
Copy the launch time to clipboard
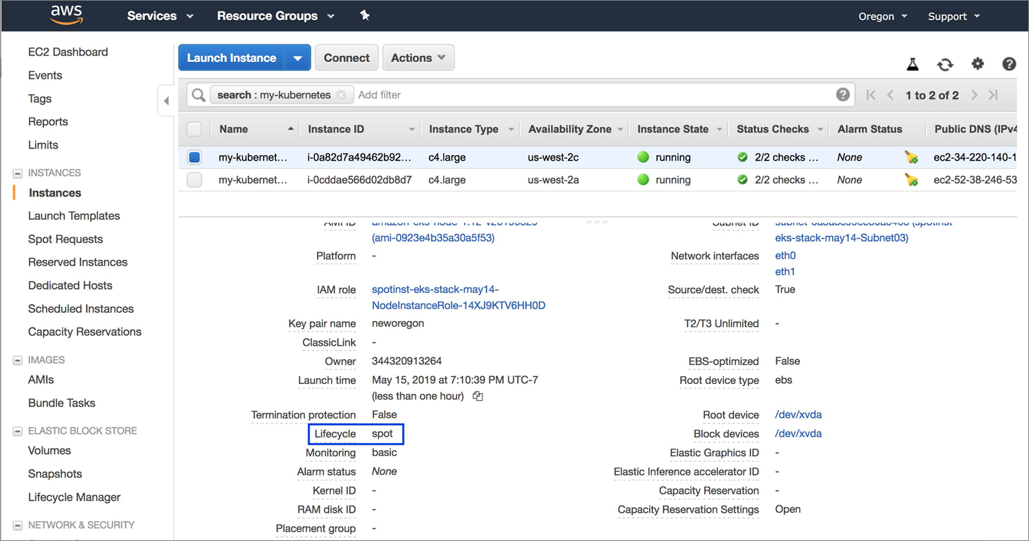click(478, 397)
